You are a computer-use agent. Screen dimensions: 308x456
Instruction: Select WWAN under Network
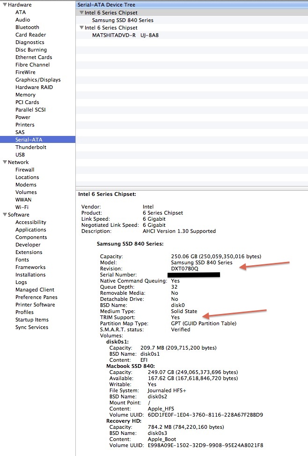(x=23, y=200)
